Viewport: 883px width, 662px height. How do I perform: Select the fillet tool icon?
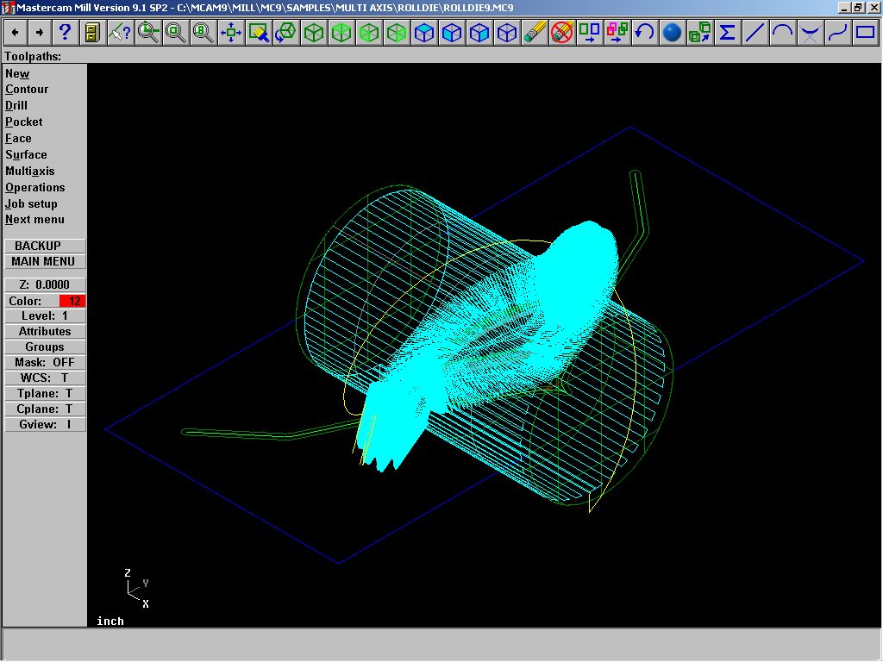(x=811, y=33)
